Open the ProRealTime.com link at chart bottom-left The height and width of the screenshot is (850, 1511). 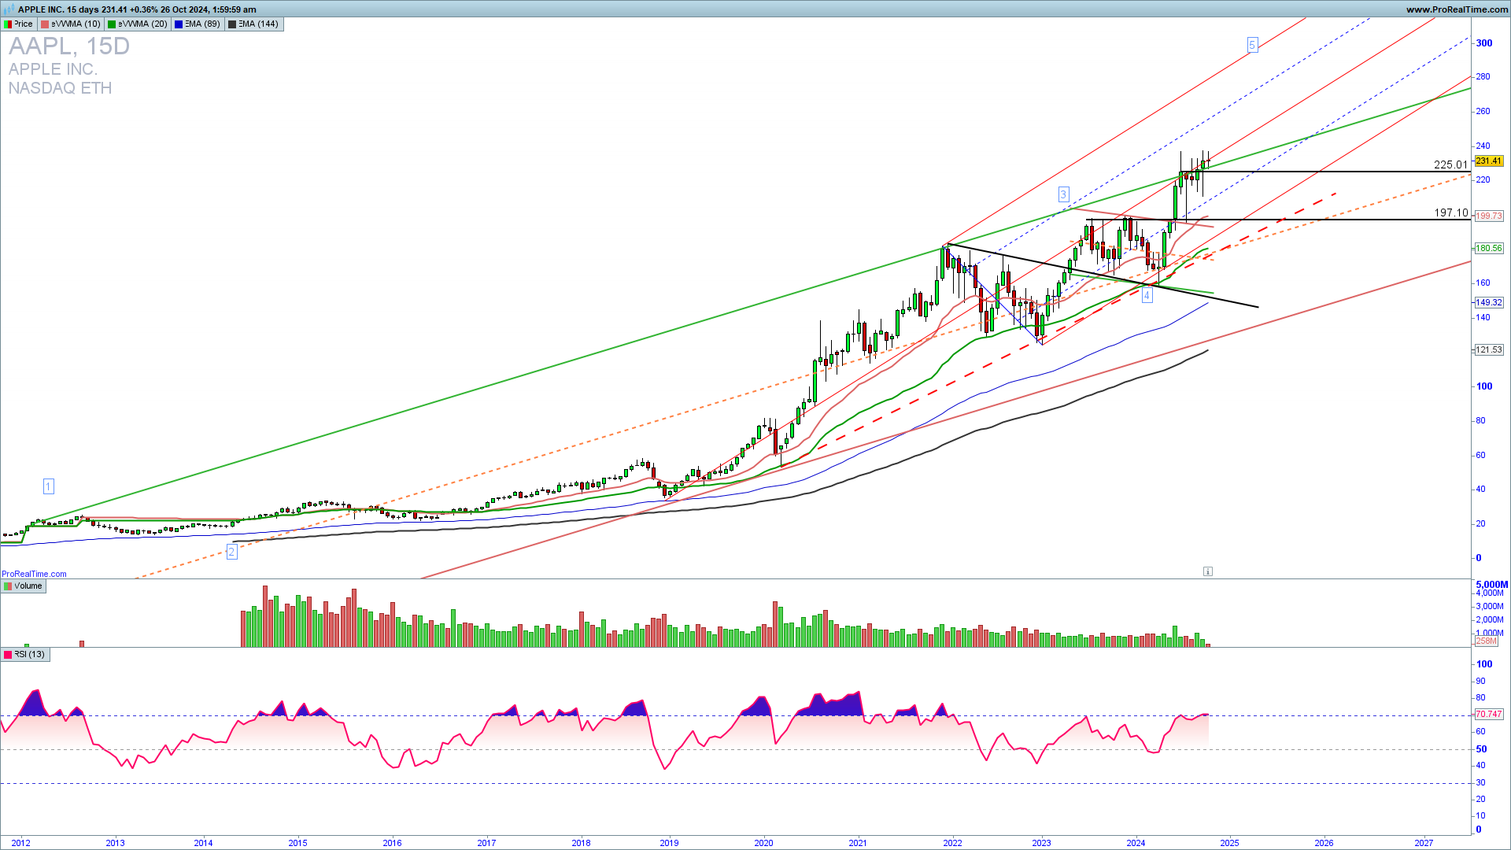coord(34,574)
